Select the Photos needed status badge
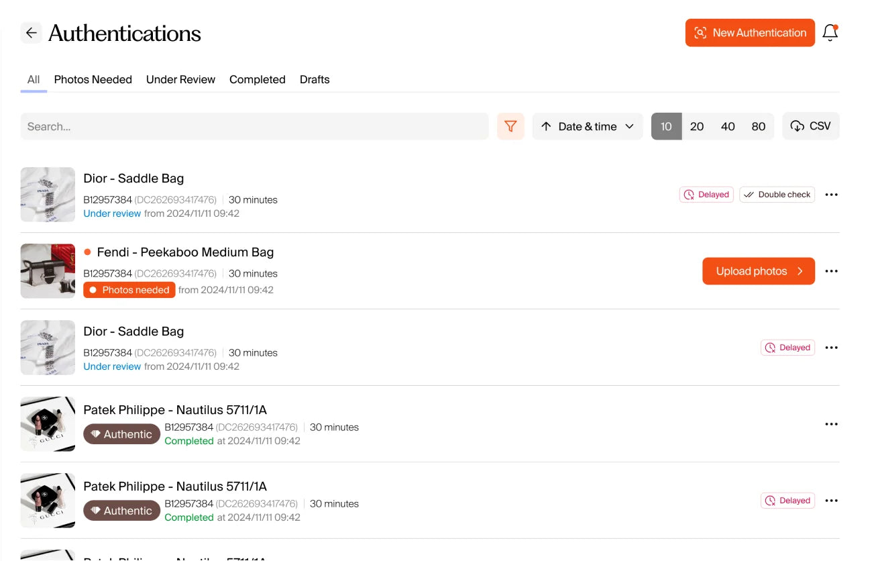The image size is (876, 561). tap(129, 290)
